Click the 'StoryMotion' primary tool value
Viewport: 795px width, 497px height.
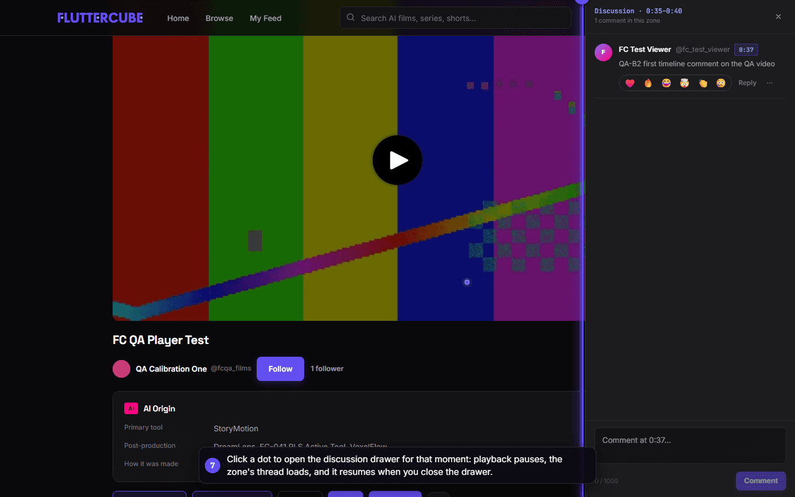[x=236, y=429]
